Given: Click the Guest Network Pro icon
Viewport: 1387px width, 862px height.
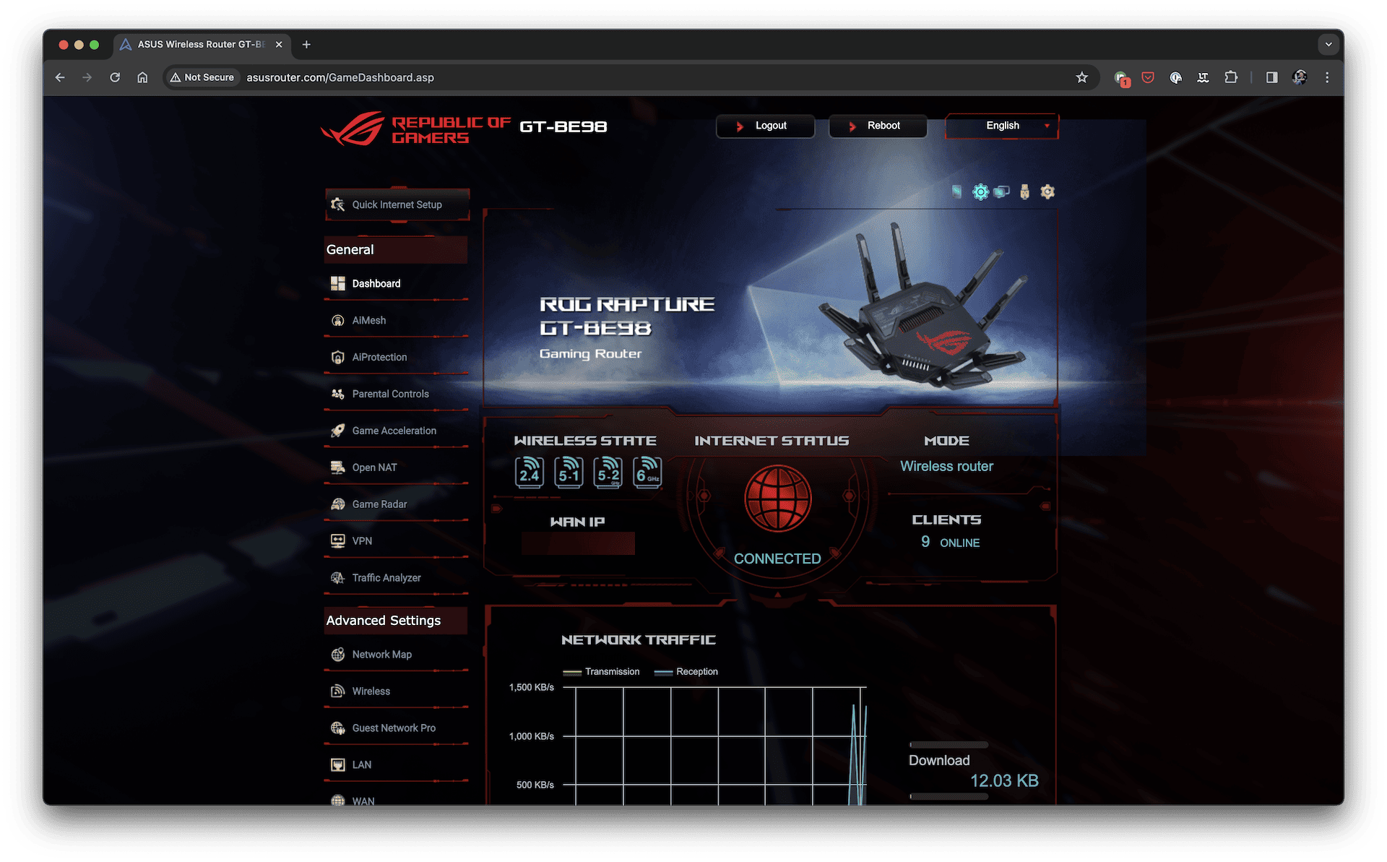Looking at the screenshot, I should click(x=337, y=728).
